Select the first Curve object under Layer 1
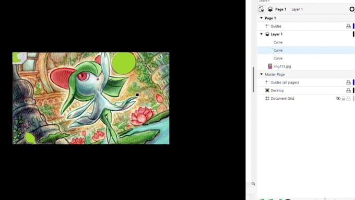Image resolution: width=355 pixels, height=200 pixels. click(x=306, y=42)
